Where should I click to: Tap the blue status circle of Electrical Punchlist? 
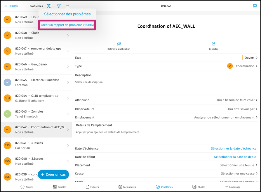[7, 82]
